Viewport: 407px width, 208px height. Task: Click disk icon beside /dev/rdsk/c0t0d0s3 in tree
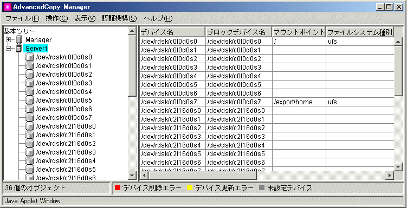(30, 83)
